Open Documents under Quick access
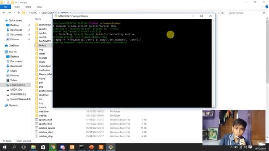 click(x=16, y=34)
